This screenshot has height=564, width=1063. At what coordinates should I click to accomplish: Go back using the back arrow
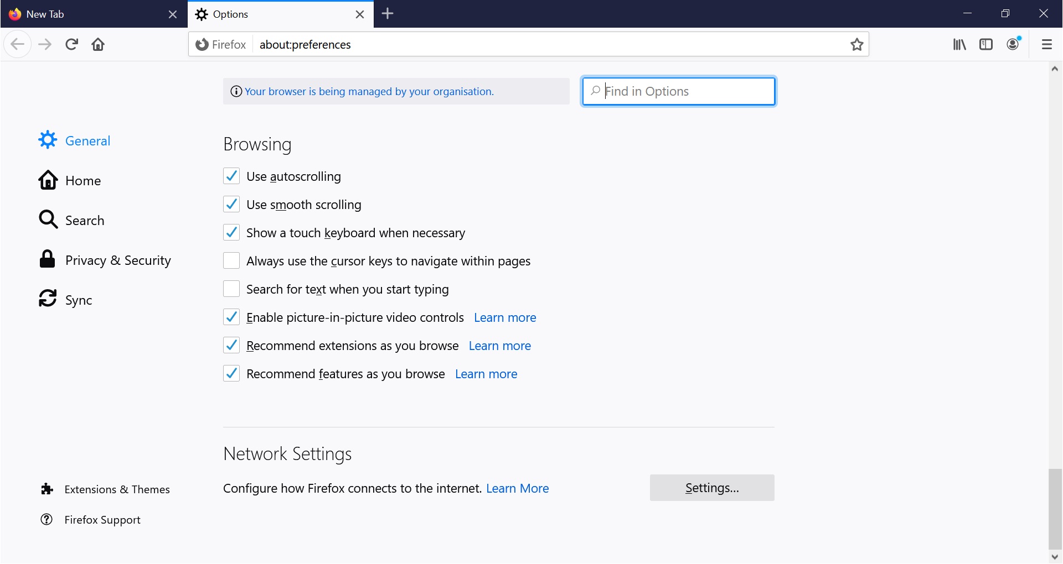(x=18, y=44)
